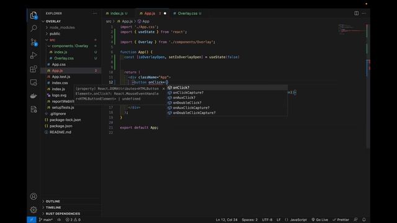The height and width of the screenshot is (223, 397).
Task: Click the remote window indicator in status bar
Action: pyautogui.click(x=32, y=220)
